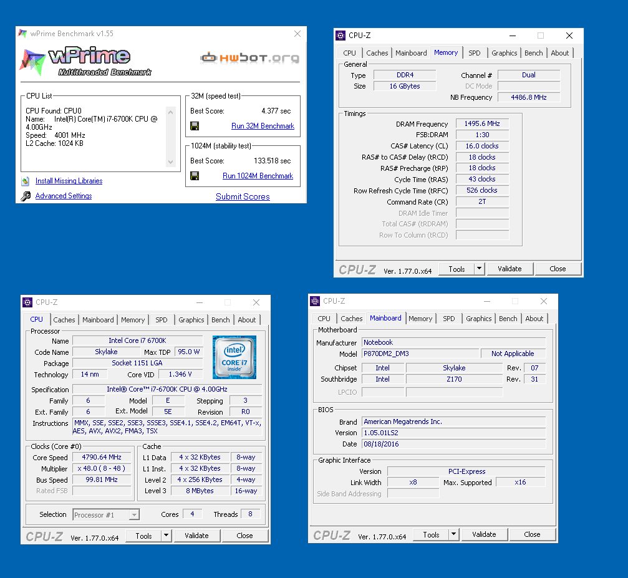This screenshot has width=628, height=578.
Task: Switch to CPU tab in Mainboard CPU-Z window
Action: (324, 319)
